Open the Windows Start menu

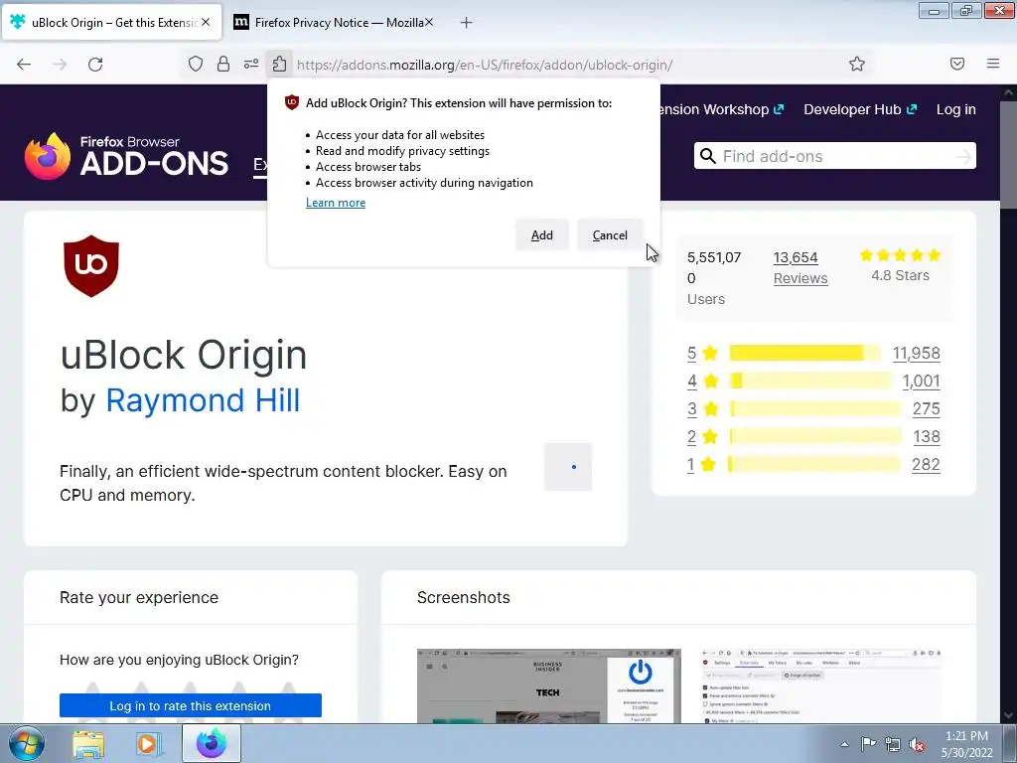[x=25, y=743]
